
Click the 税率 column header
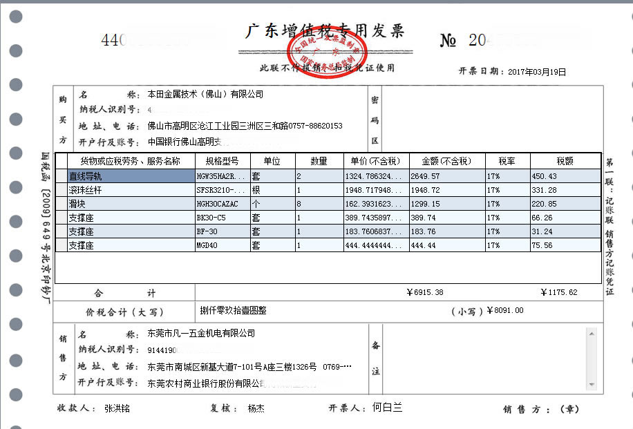pyautogui.click(x=507, y=161)
